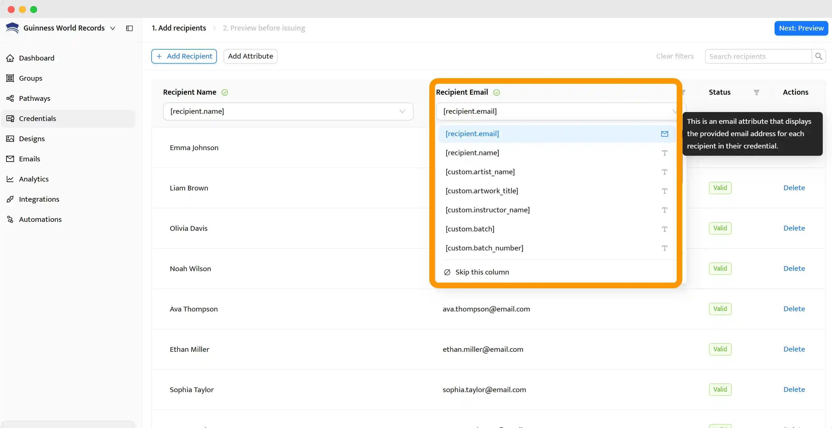The image size is (832, 428).
Task: Open the Designs section
Action: tap(32, 138)
